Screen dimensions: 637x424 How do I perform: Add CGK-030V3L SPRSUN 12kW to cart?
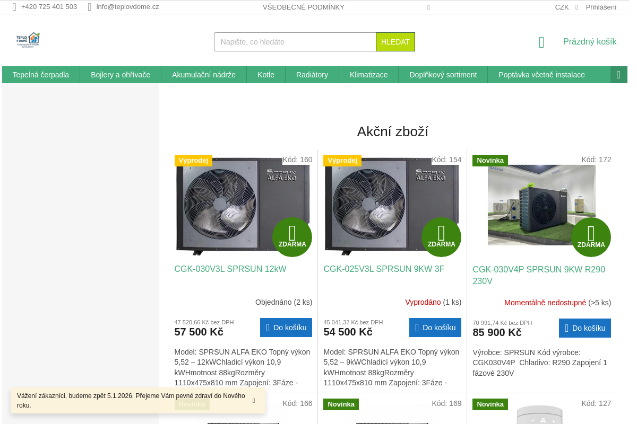click(x=286, y=328)
